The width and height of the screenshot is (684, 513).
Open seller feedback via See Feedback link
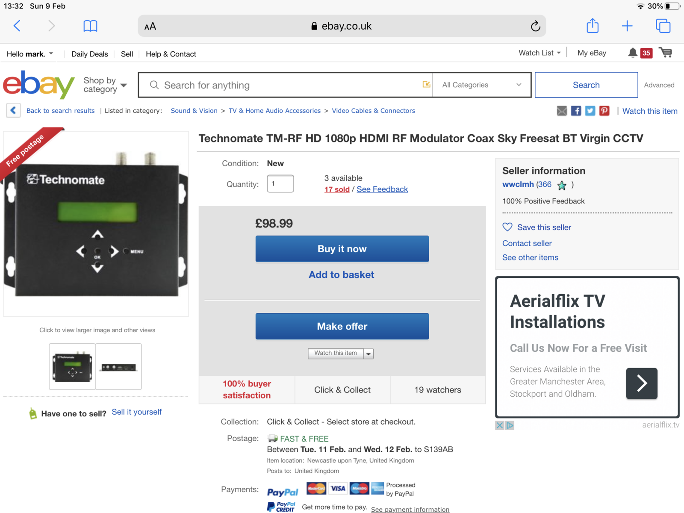pos(382,189)
